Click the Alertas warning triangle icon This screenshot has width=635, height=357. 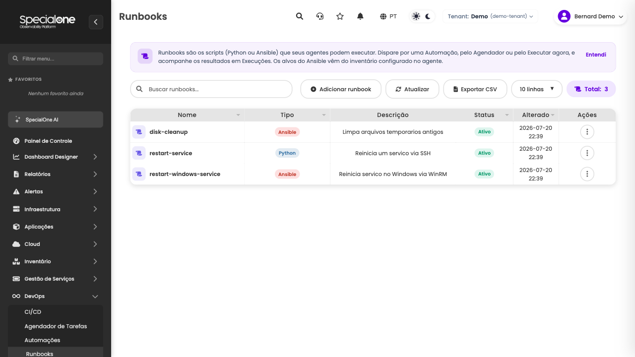16,191
